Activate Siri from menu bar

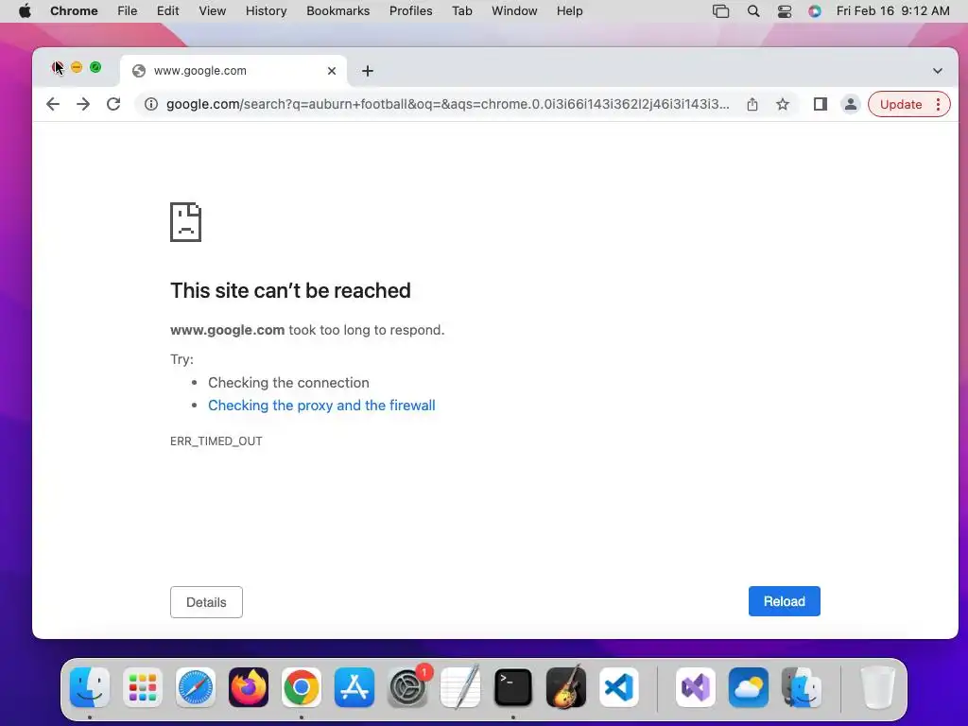coord(815,11)
